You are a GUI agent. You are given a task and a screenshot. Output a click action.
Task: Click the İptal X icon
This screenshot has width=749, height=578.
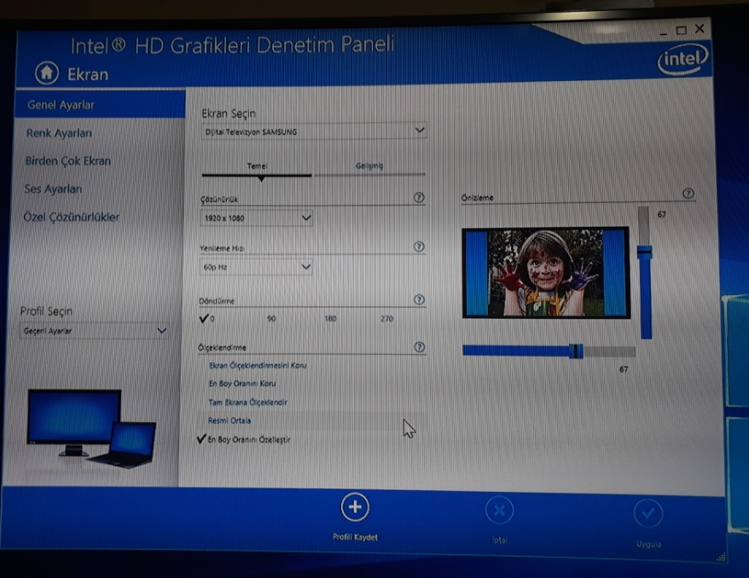tap(500, 510)
